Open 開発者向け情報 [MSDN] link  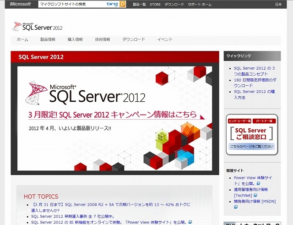click(255, 202)
